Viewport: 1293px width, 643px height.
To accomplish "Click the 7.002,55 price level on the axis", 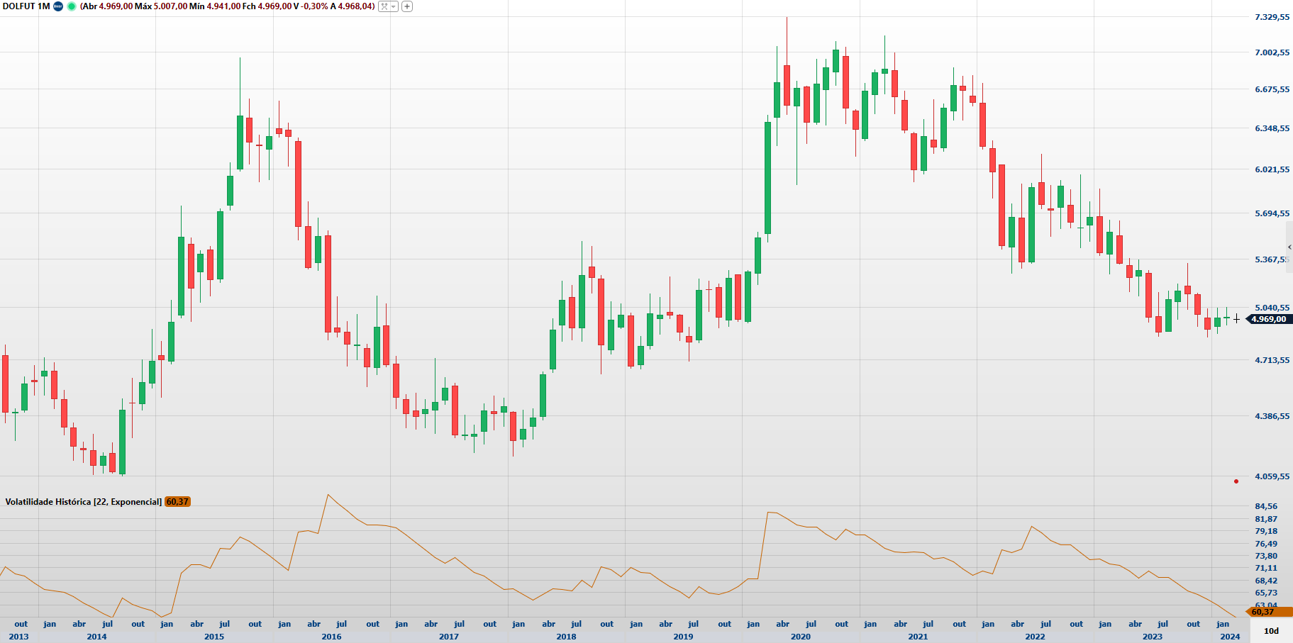I will (1272, 52).
